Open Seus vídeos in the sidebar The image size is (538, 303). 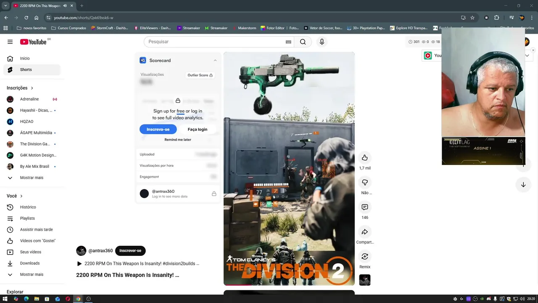[32, 252]
